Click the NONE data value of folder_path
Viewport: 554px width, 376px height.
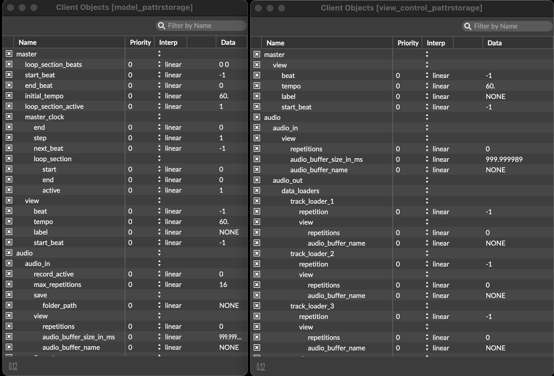pos(229,305)
